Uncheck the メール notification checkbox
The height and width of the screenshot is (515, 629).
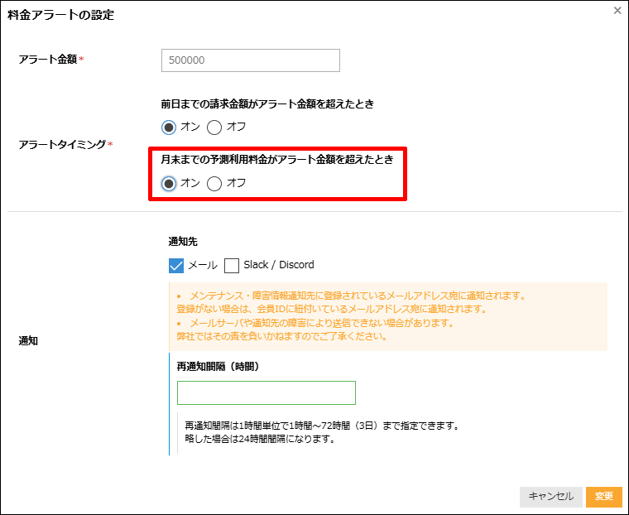coord(176,265)
